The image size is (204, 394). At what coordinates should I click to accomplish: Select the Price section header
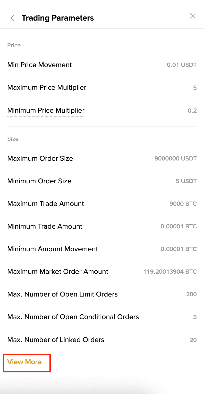click(14, 45)
